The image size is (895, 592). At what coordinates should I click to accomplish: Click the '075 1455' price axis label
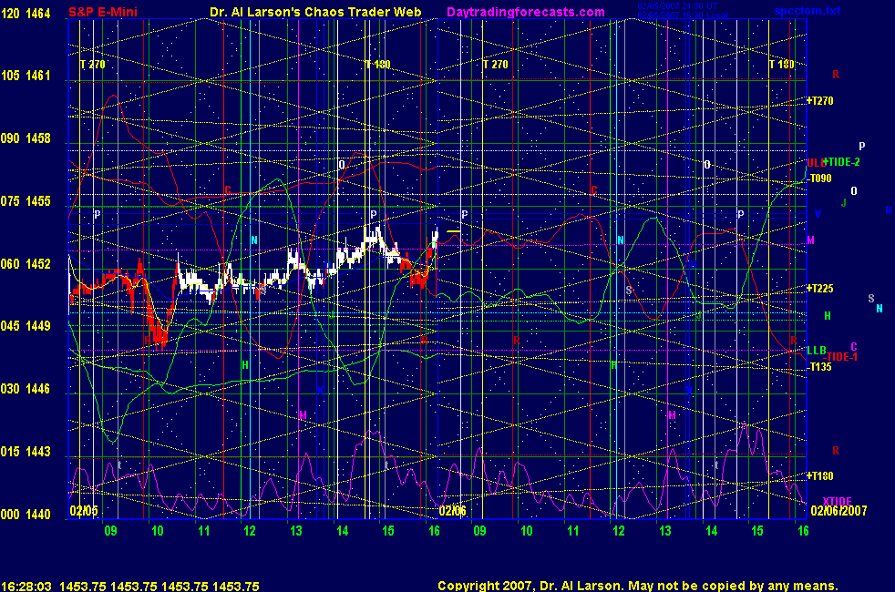pos(26,200)
